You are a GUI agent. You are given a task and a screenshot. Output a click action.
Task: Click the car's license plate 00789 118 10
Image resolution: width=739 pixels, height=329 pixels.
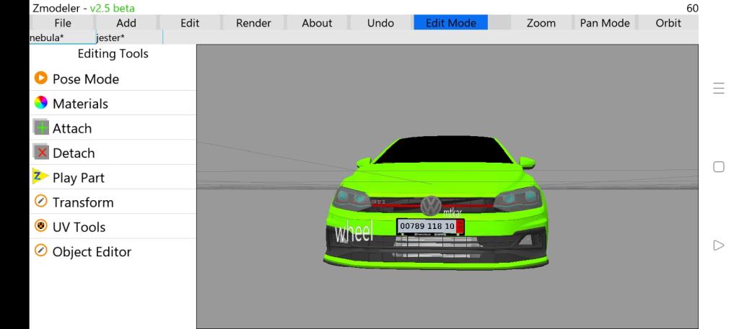point(430,227)
